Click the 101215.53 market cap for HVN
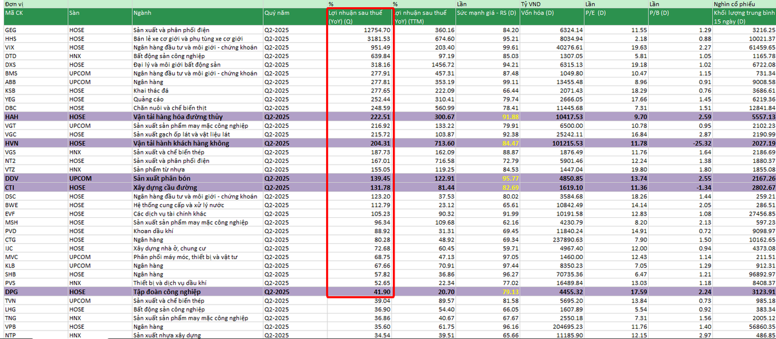The height and width of the screenshot is (339, 776). (568, 143)
